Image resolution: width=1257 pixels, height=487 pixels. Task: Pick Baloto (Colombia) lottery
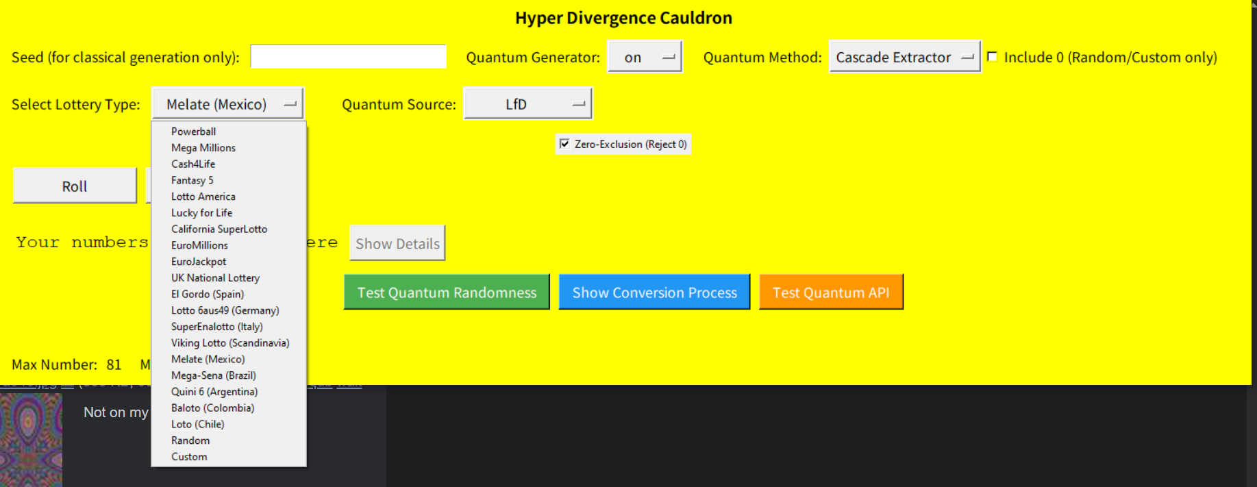[x=229, y=408]
